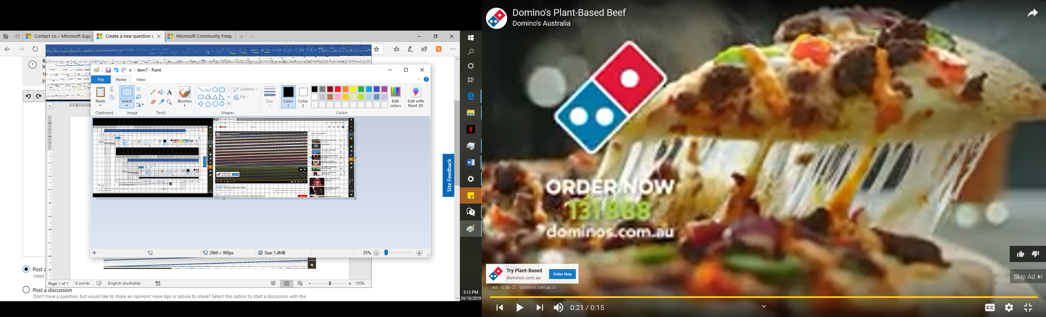Click the Save icon in Paint title bar
The height and width of the screenshot is (317, 1046).
point(108,70)
